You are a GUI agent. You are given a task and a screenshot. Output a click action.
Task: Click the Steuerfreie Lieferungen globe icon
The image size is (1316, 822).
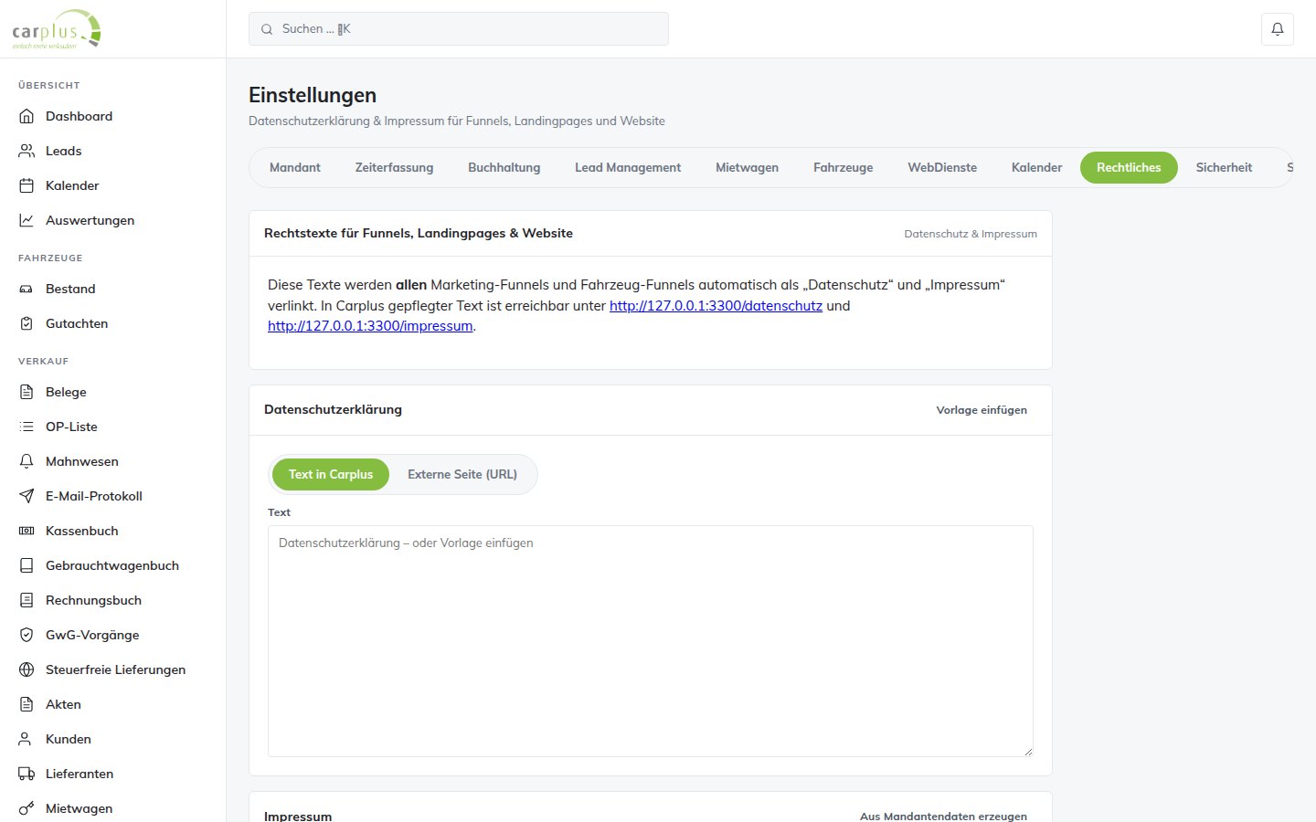(27, 669)
